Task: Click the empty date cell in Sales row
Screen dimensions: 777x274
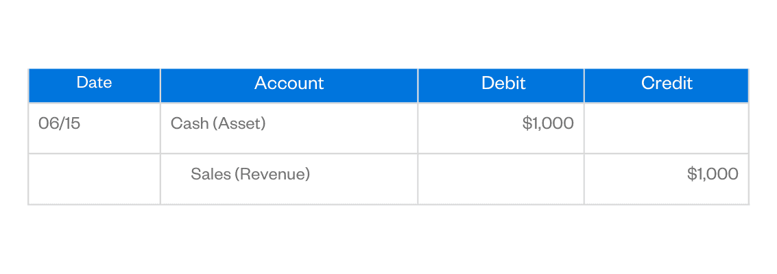Action: 94,178
